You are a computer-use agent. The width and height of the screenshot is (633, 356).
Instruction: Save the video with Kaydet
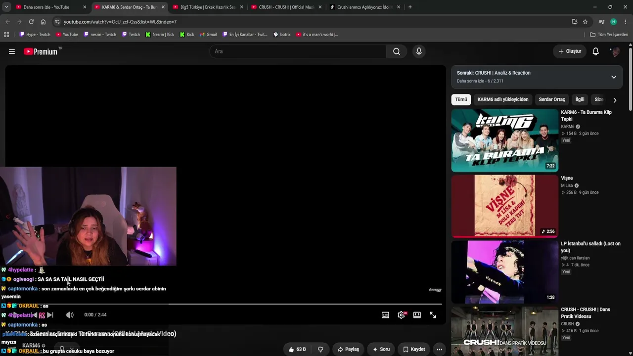tap(414, 349)
